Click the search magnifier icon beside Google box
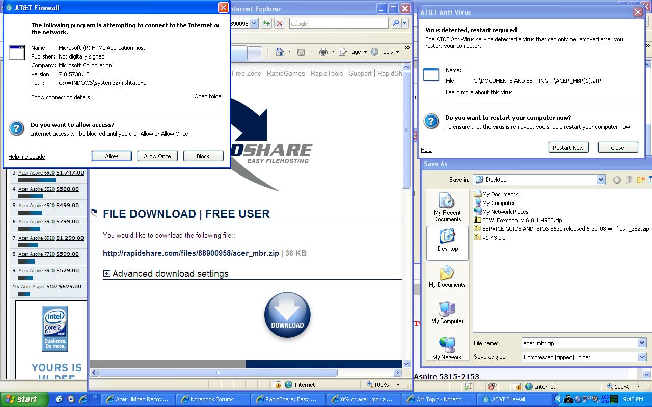Viewport: 652px width, 407px height. click(x=396, y=23)
